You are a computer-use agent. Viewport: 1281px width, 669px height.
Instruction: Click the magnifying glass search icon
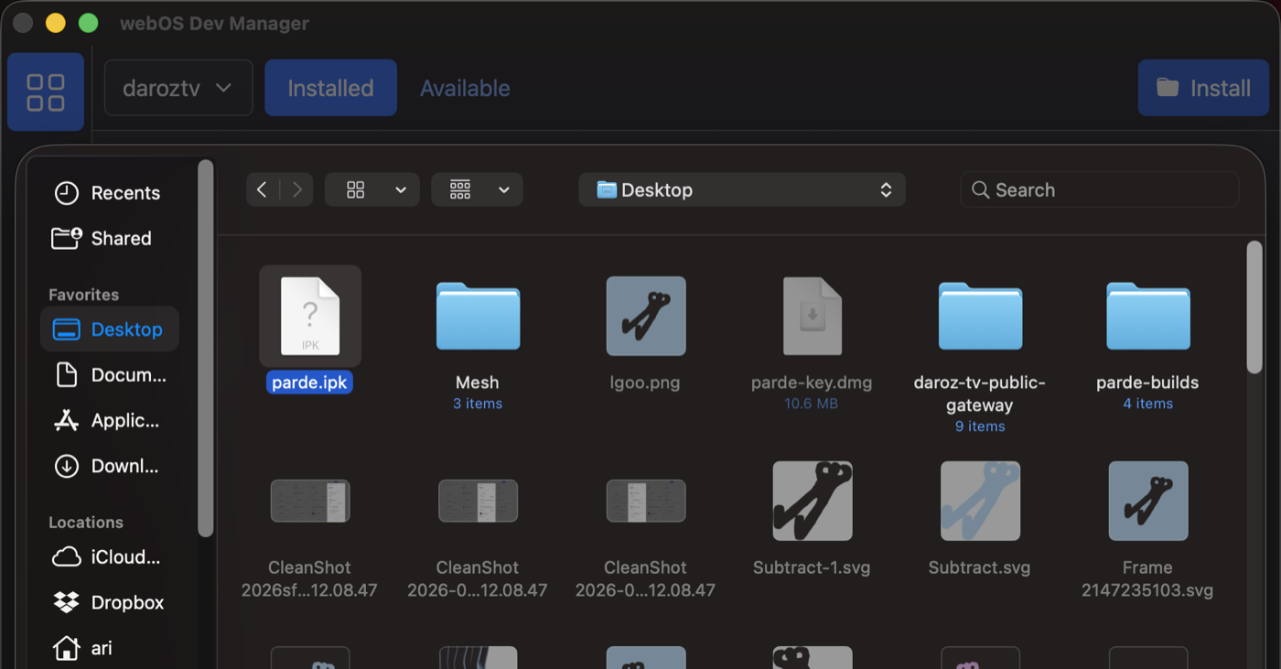point(981,189)
